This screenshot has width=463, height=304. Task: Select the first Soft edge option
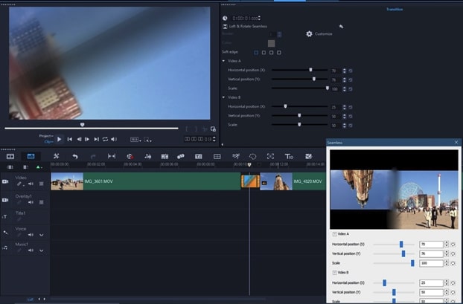pyautogui.click(x=256, y=53)
